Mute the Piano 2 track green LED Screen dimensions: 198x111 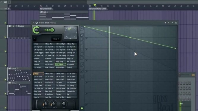[x=5, y=80]
